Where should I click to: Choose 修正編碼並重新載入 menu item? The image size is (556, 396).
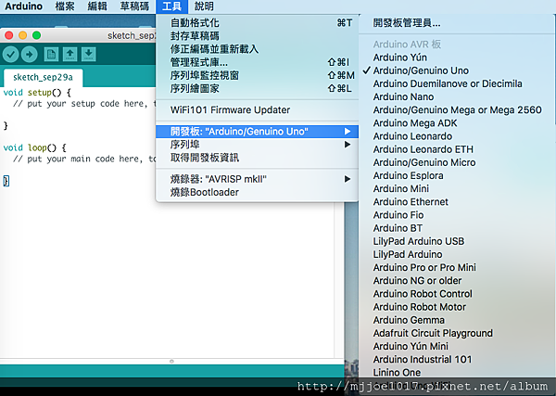[257, 49]
